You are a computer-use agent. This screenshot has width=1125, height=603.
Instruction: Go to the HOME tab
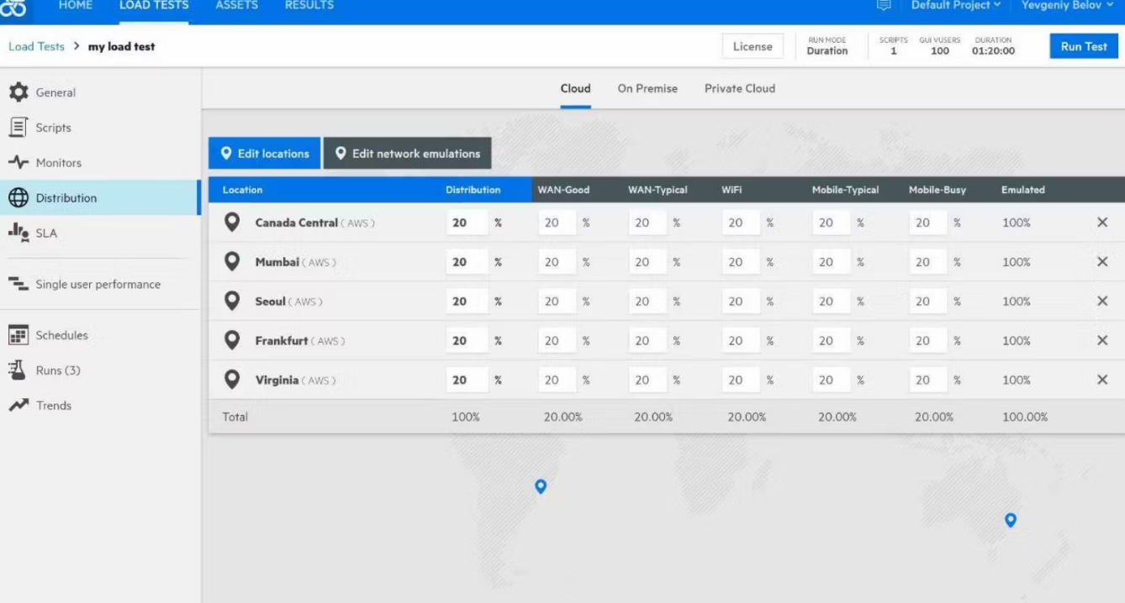(76, 6)
